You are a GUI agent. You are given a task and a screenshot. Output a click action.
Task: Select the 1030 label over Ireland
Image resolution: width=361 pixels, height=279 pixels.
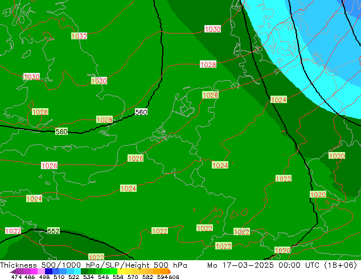click(31, 77)
